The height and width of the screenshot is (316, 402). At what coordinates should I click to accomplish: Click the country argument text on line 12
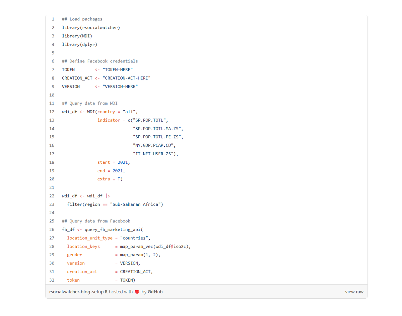(106, 112)
